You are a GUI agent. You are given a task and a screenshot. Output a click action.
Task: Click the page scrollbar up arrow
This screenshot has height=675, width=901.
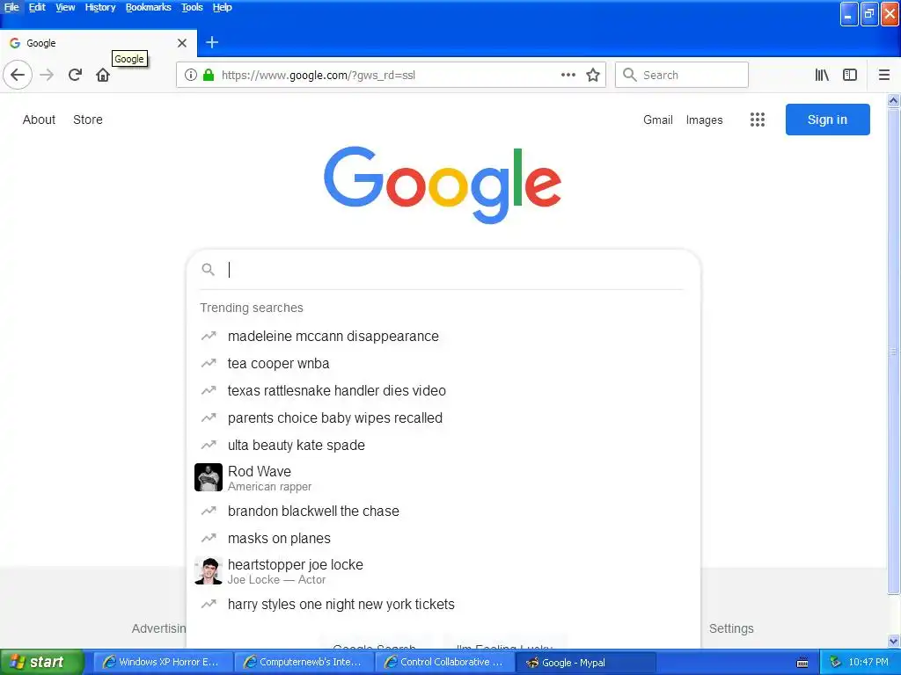click(894, 100)
